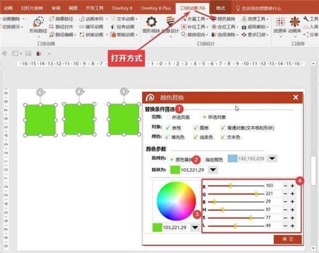The image size is (319, 253).
Task: Toggle the 文本色 text color checkbox
Action: point(223,137)
